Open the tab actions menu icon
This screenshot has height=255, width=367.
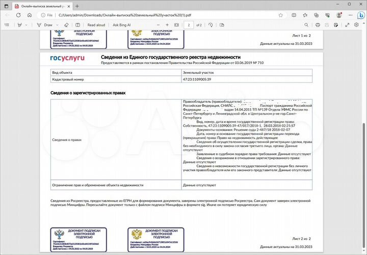pos(6,6)
